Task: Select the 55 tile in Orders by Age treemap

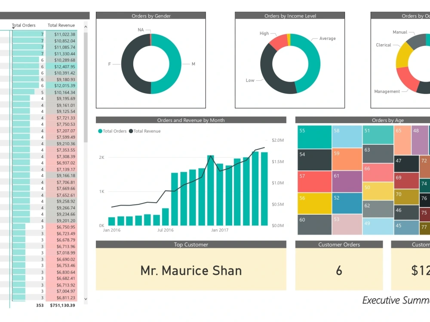Action: coord(314,135)
